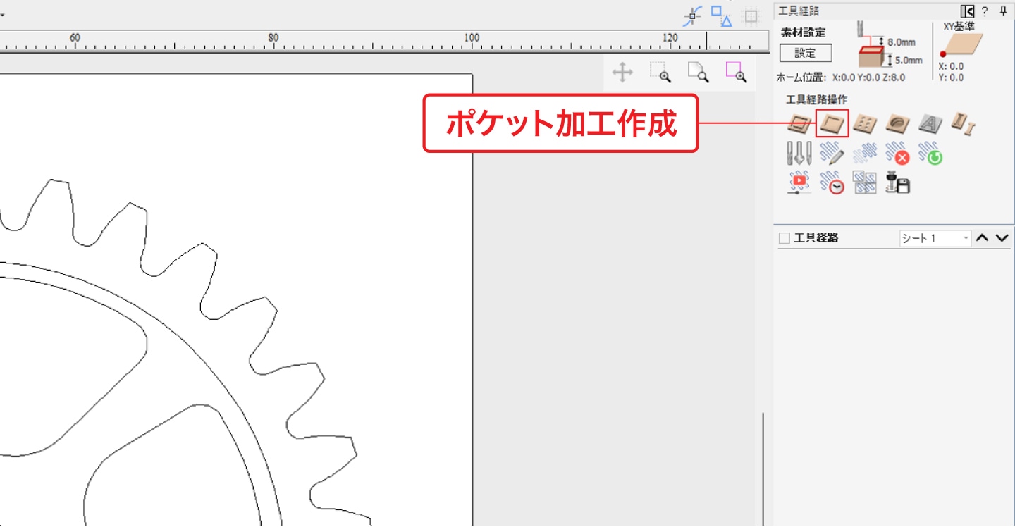The width and height of the screenshot is (1015, 527).
Task: Open the Tool Database (three bits icon)
Action: (799, 153)
